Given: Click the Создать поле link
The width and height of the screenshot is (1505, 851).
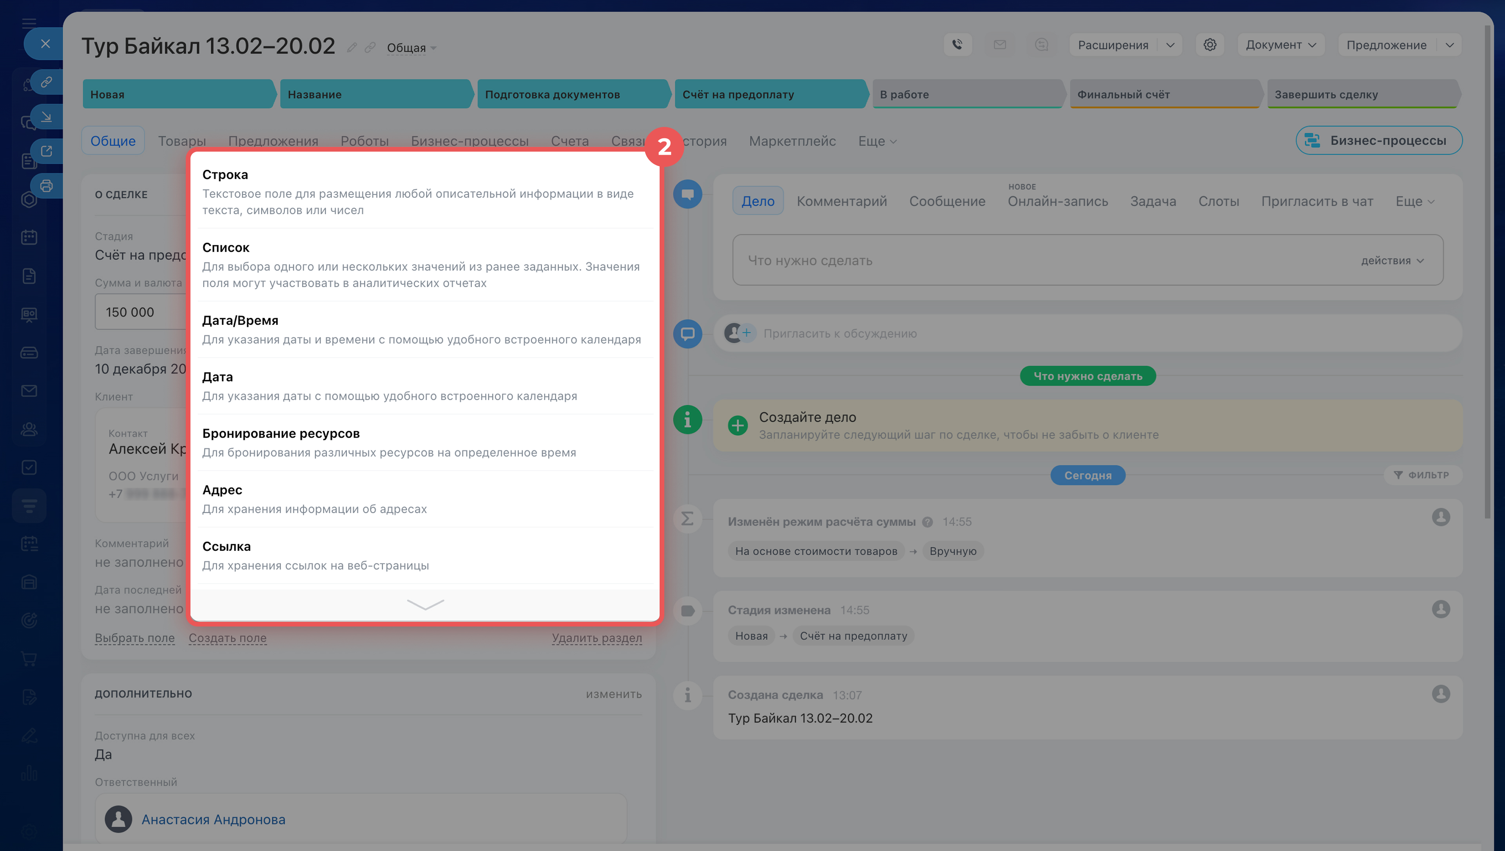Looking at the screenshot, I should click(227, 638).
